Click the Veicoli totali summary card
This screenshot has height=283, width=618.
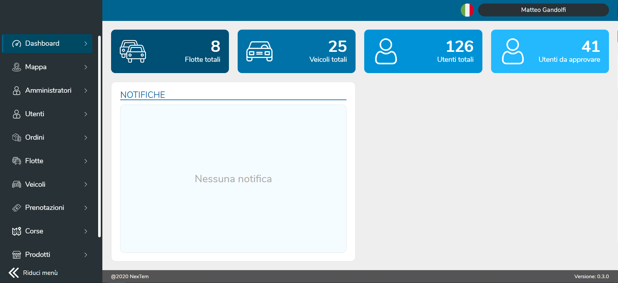(296, 52)
